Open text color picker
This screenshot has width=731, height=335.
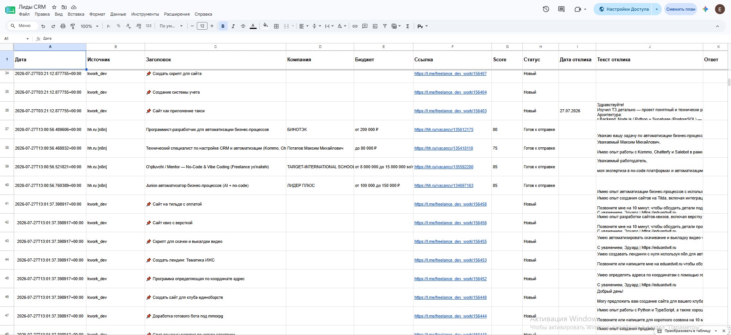[x=253, y=26]
